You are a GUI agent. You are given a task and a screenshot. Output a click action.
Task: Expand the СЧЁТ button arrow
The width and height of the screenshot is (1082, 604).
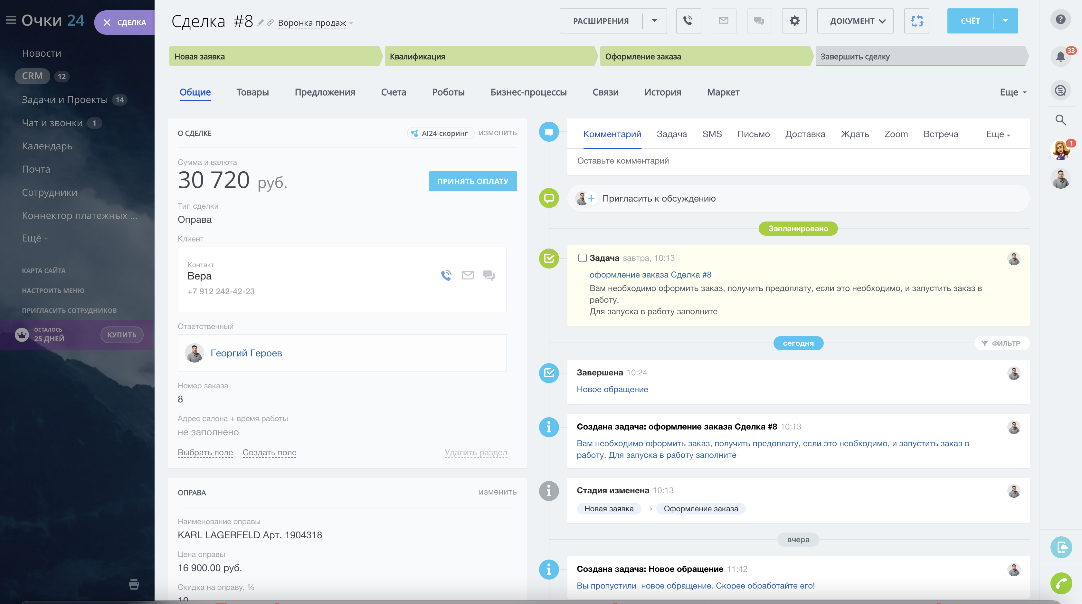[1005, 21]
